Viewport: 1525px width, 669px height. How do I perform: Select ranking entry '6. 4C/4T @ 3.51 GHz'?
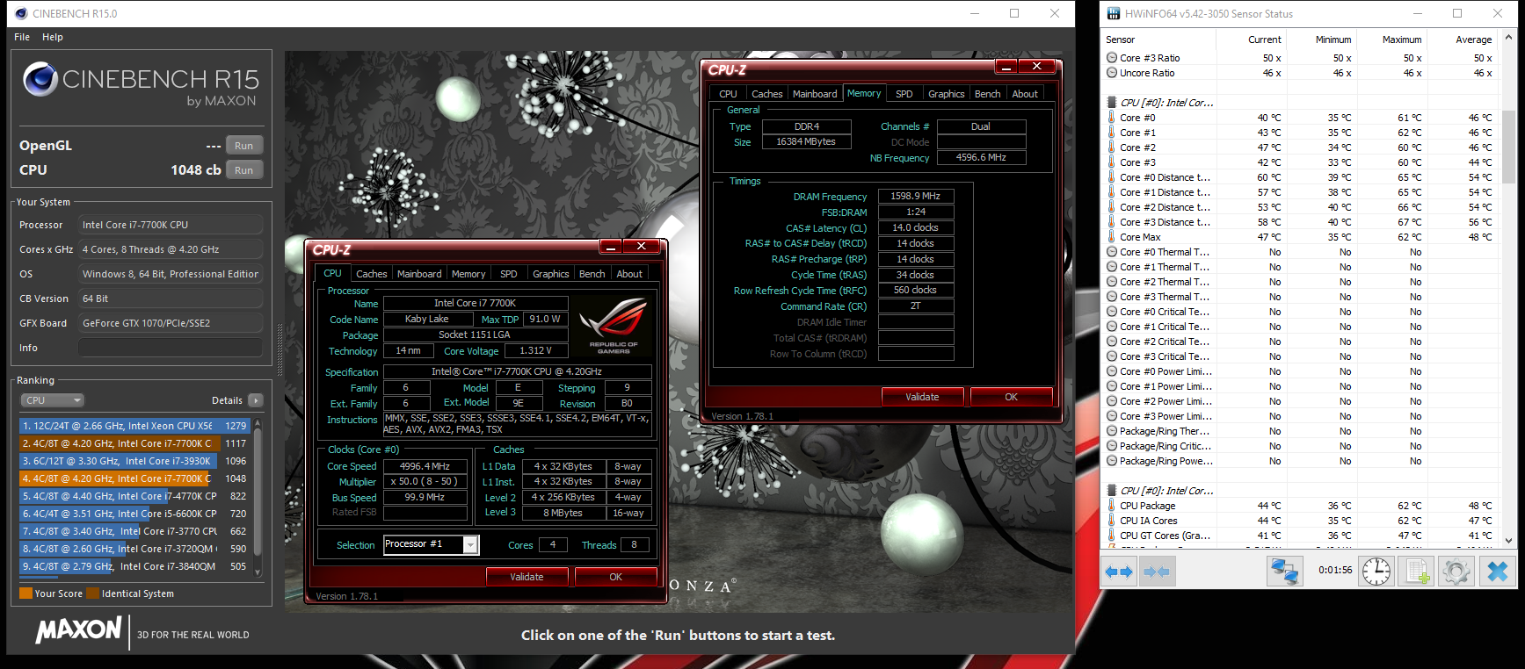coord(135,514)
